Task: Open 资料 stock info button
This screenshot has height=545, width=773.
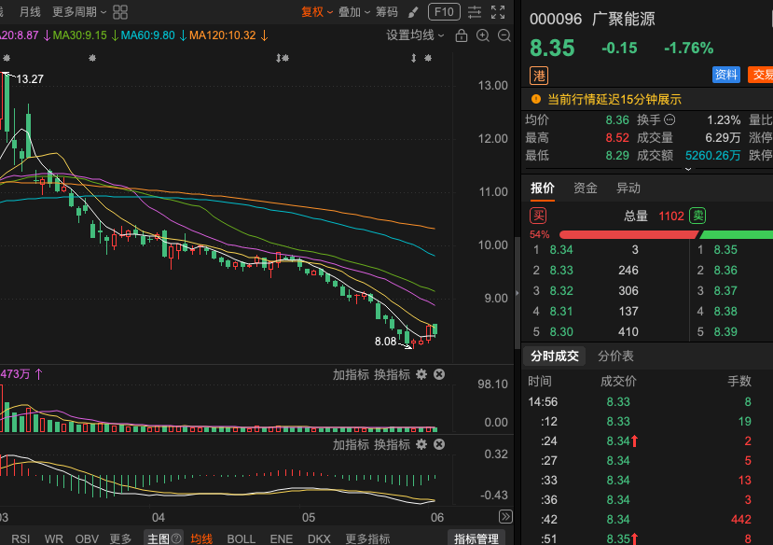Action: [726, 75]
